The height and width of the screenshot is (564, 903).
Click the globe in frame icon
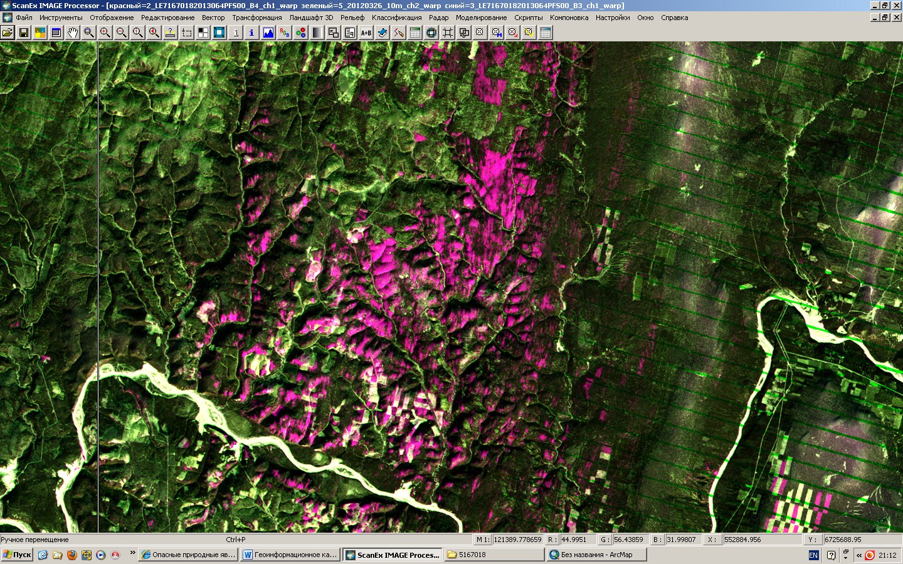[x=431, y=33]
